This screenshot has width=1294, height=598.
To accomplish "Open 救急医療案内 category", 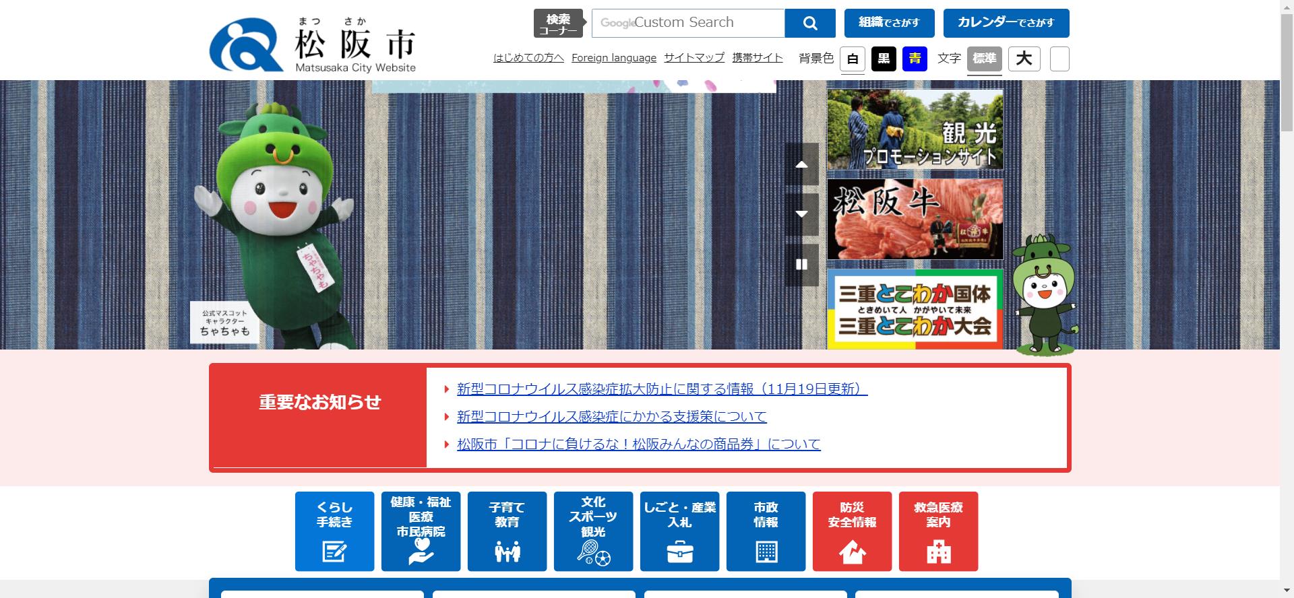I will coord(938,531).
